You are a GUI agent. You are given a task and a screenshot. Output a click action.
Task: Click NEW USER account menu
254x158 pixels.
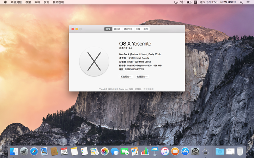[228, 2]
